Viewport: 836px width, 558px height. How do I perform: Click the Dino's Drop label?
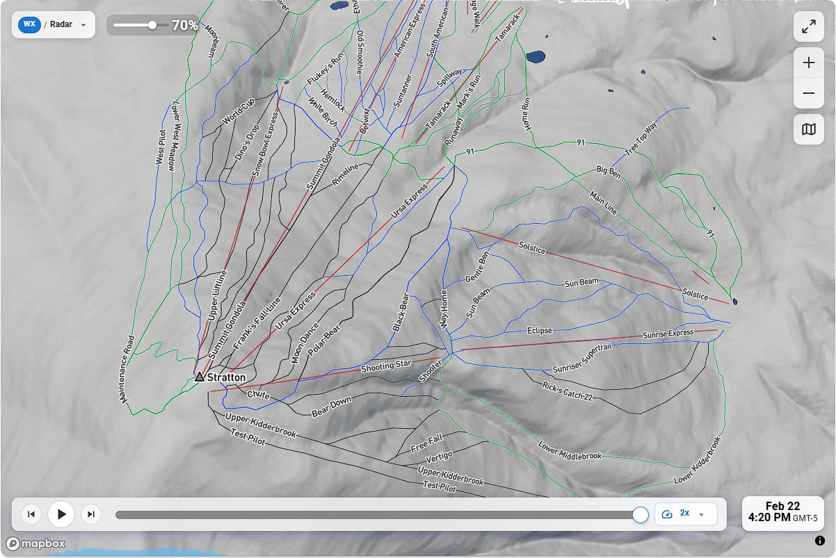click(x=247, y=142)
